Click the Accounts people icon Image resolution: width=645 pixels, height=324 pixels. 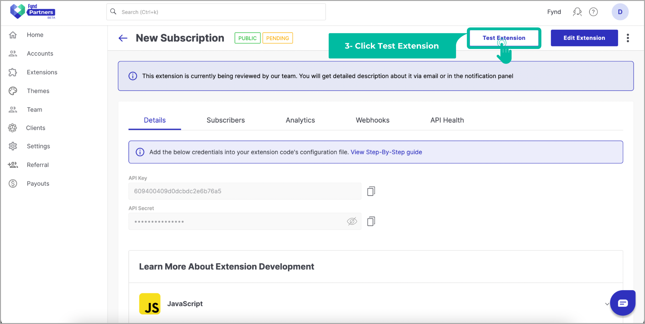coord(13,54)
